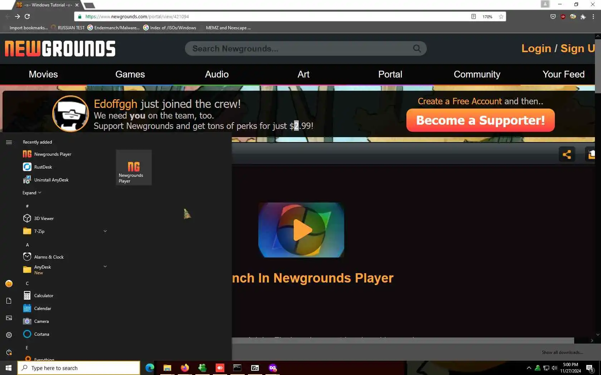Go to Your Feed
Viewport: 601px width, 375px height.
point(563,74)
